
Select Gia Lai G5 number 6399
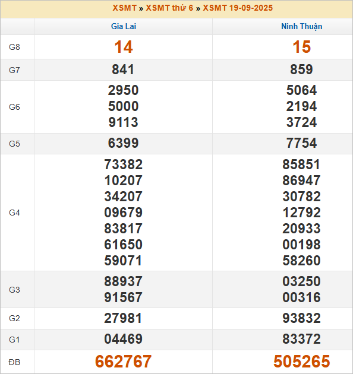[x=123, y=143]
